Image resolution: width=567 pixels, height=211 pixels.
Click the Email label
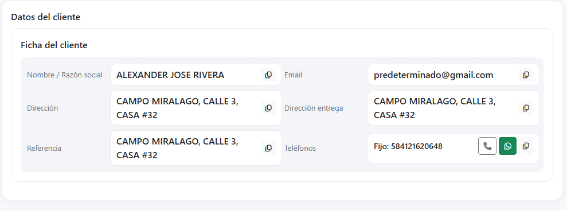(x=294, y=75)
